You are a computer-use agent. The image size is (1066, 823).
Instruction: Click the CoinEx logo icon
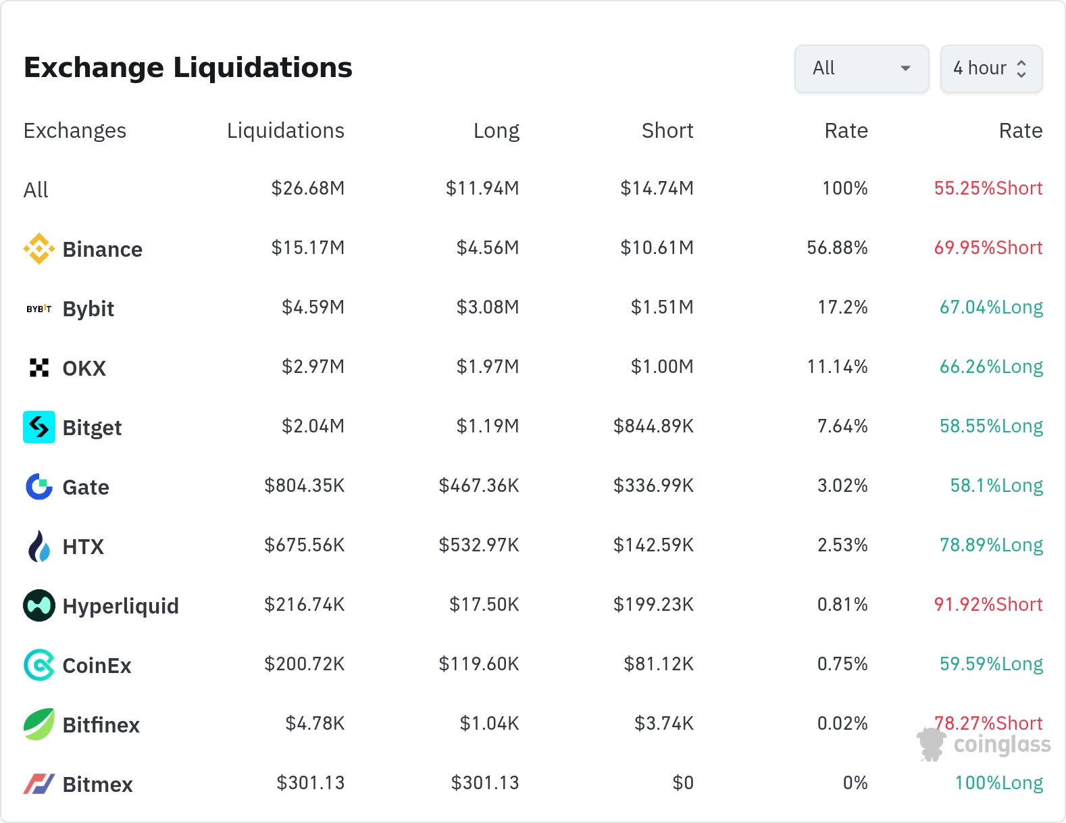point(39,665)
